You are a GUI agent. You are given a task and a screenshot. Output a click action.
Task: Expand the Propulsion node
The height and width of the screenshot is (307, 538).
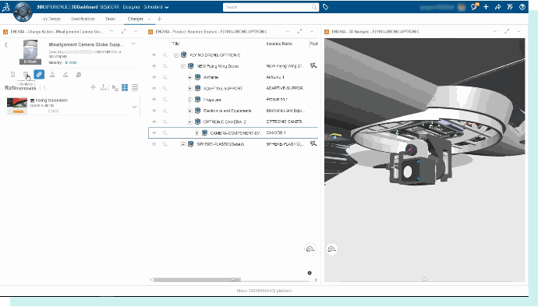click(189, 100)
